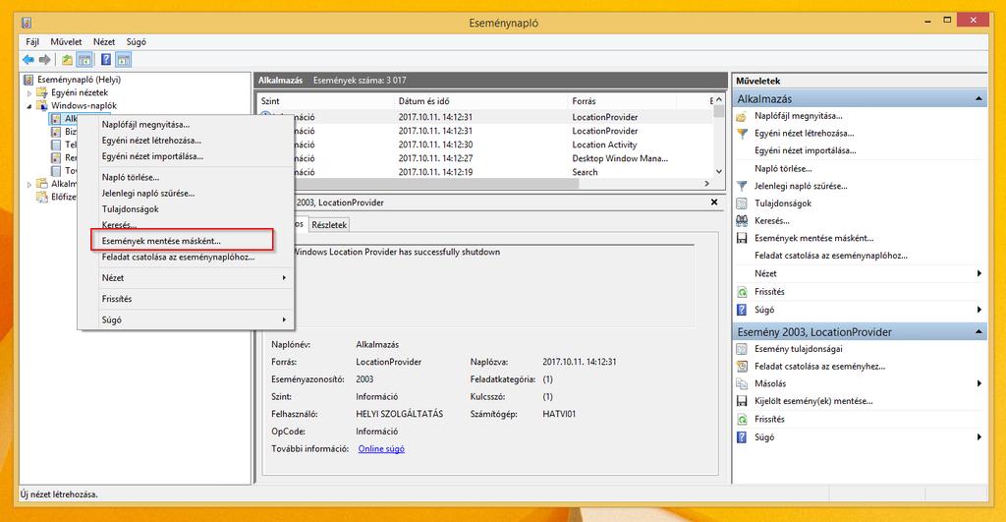The image size is (1006, 522).
Task: Choose Tulajdonságok in context menu
Action: [186, 209]
